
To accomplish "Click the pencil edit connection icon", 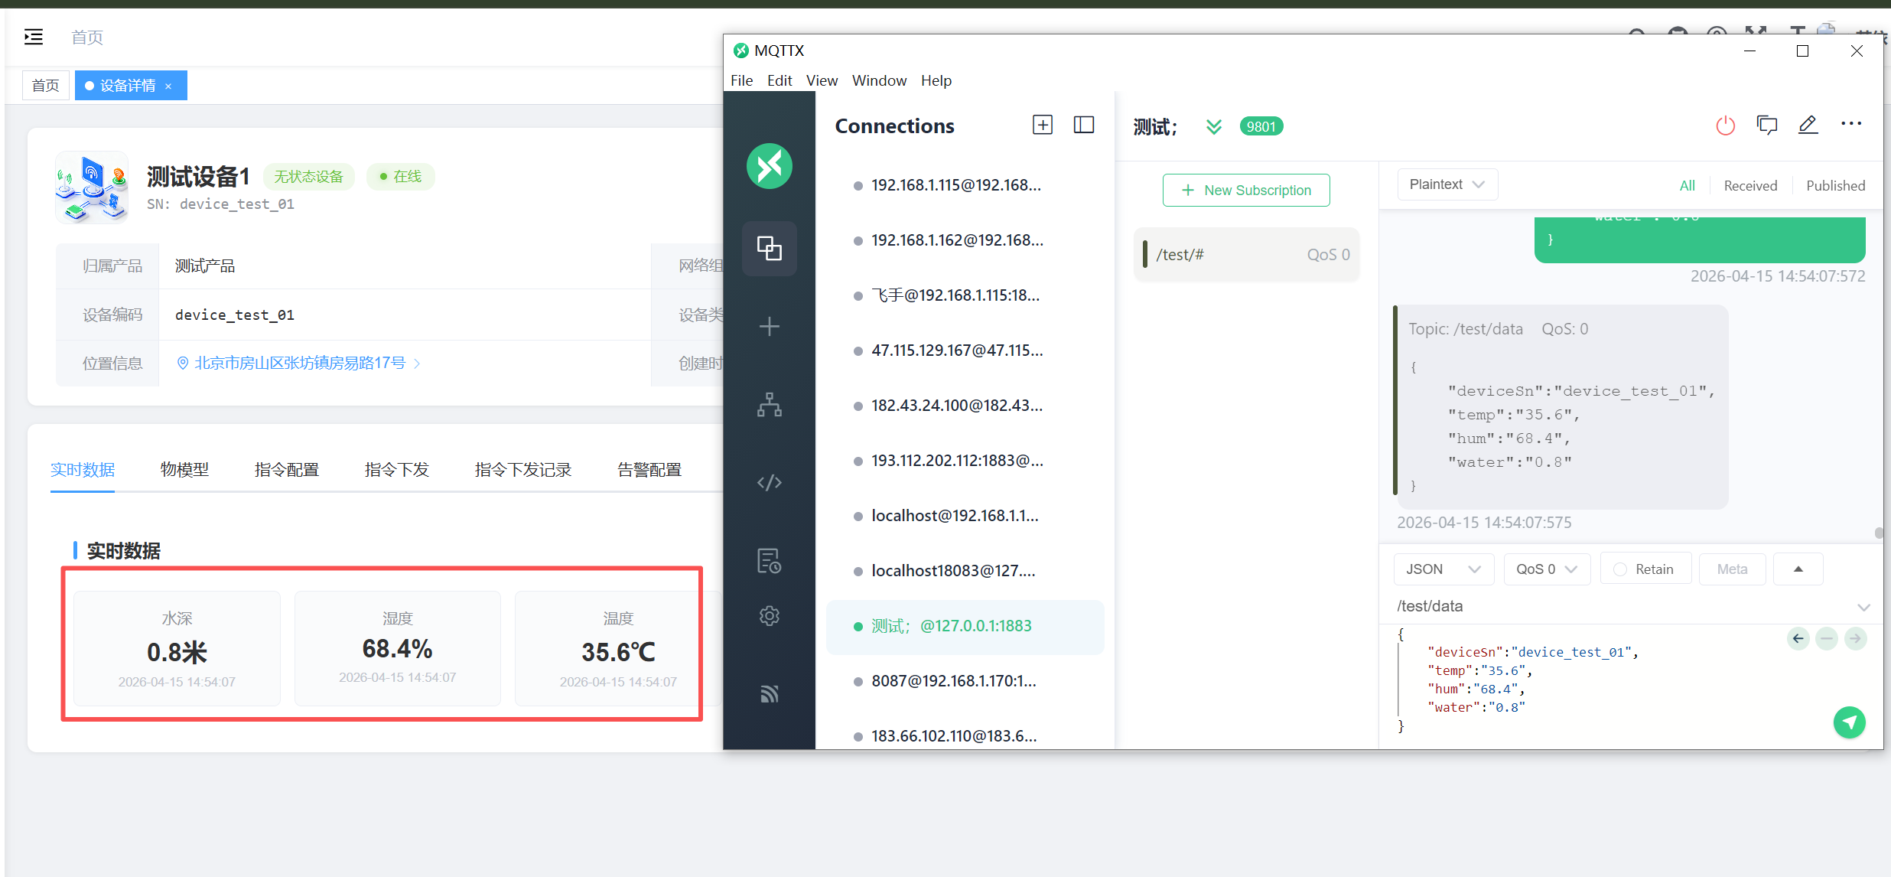I will click(x=1808, y=126).
